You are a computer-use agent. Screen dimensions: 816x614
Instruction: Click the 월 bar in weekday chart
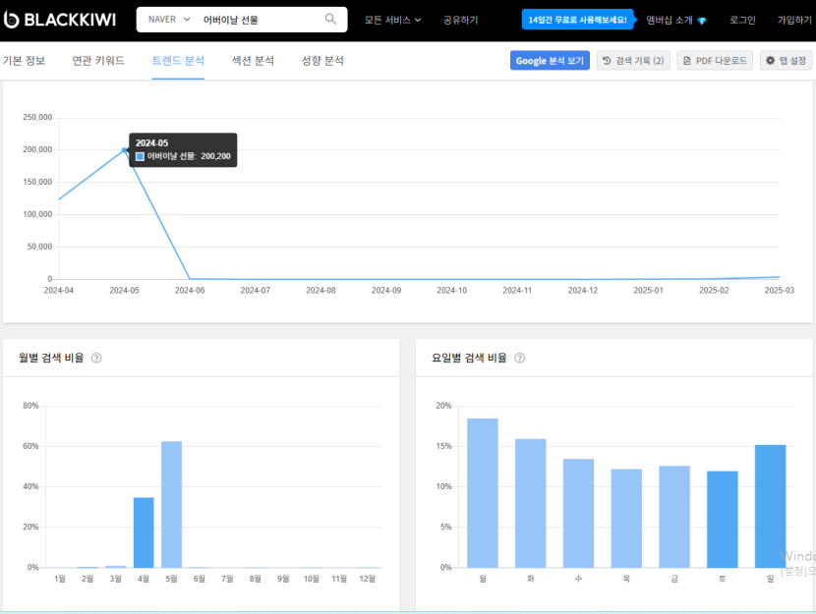(483, 493)
